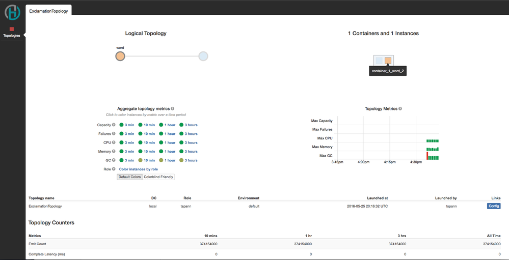The width and height of the screenshot is (509, 260).
Task: Color instances by Failures 3 min
Action: pos(126,134)
